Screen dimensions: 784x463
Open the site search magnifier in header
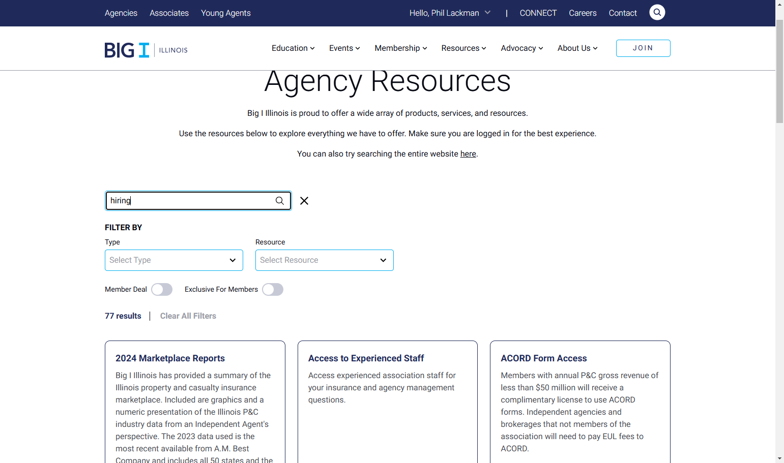pyautogui.click(x=657, y=12)
